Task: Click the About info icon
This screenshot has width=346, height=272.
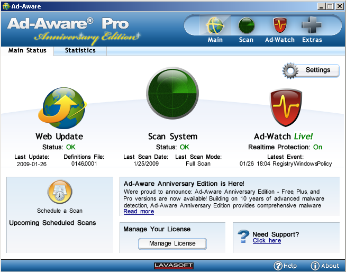Action: pyautogui.click(x=315, y=266)
